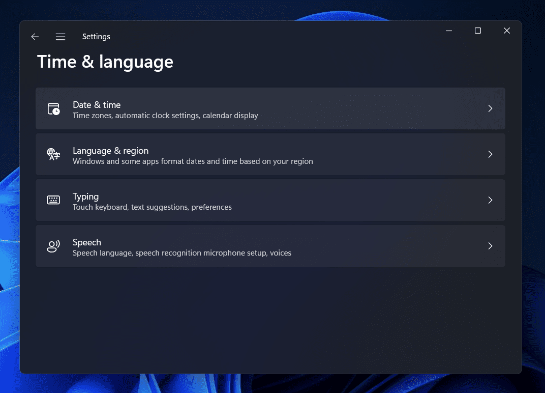
Task: Go back using the back arrow
Action: (35, 37)
